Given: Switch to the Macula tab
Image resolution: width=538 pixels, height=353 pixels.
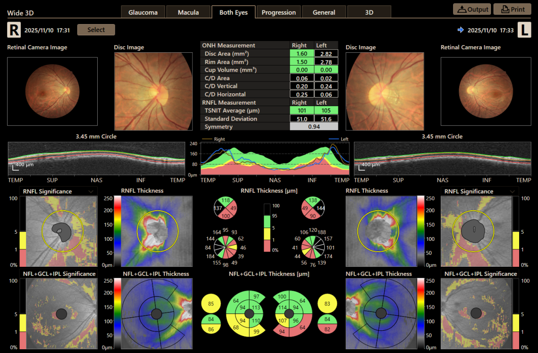Looking at the screenshot, I should click(188, 12).
